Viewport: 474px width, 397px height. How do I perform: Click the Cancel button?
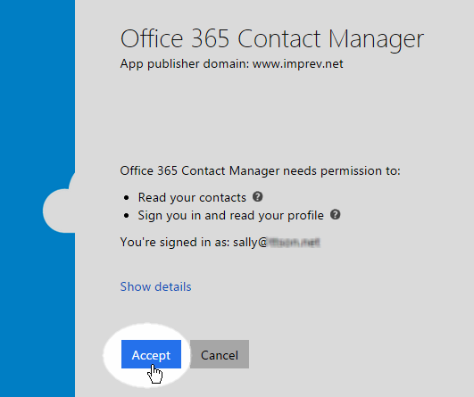pos(220,354)
